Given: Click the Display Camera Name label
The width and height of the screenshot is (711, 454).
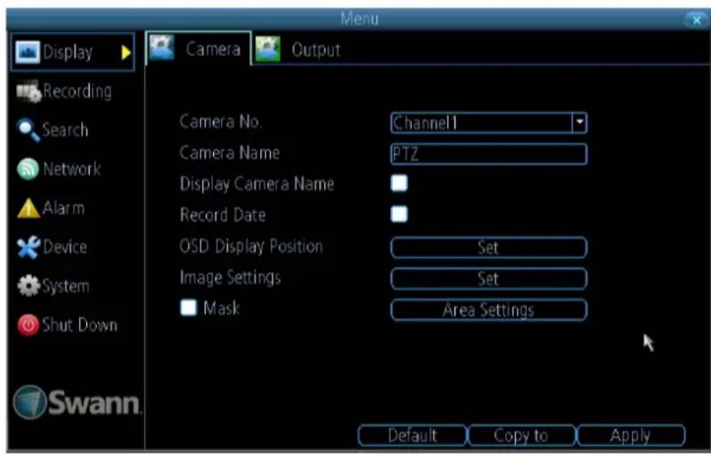Looking at the screenshot, I should 257,184.
